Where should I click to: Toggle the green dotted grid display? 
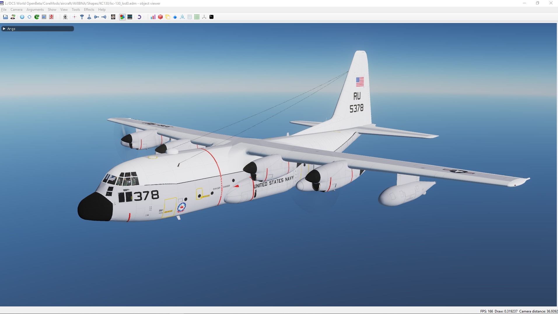(x=197, y=17)
